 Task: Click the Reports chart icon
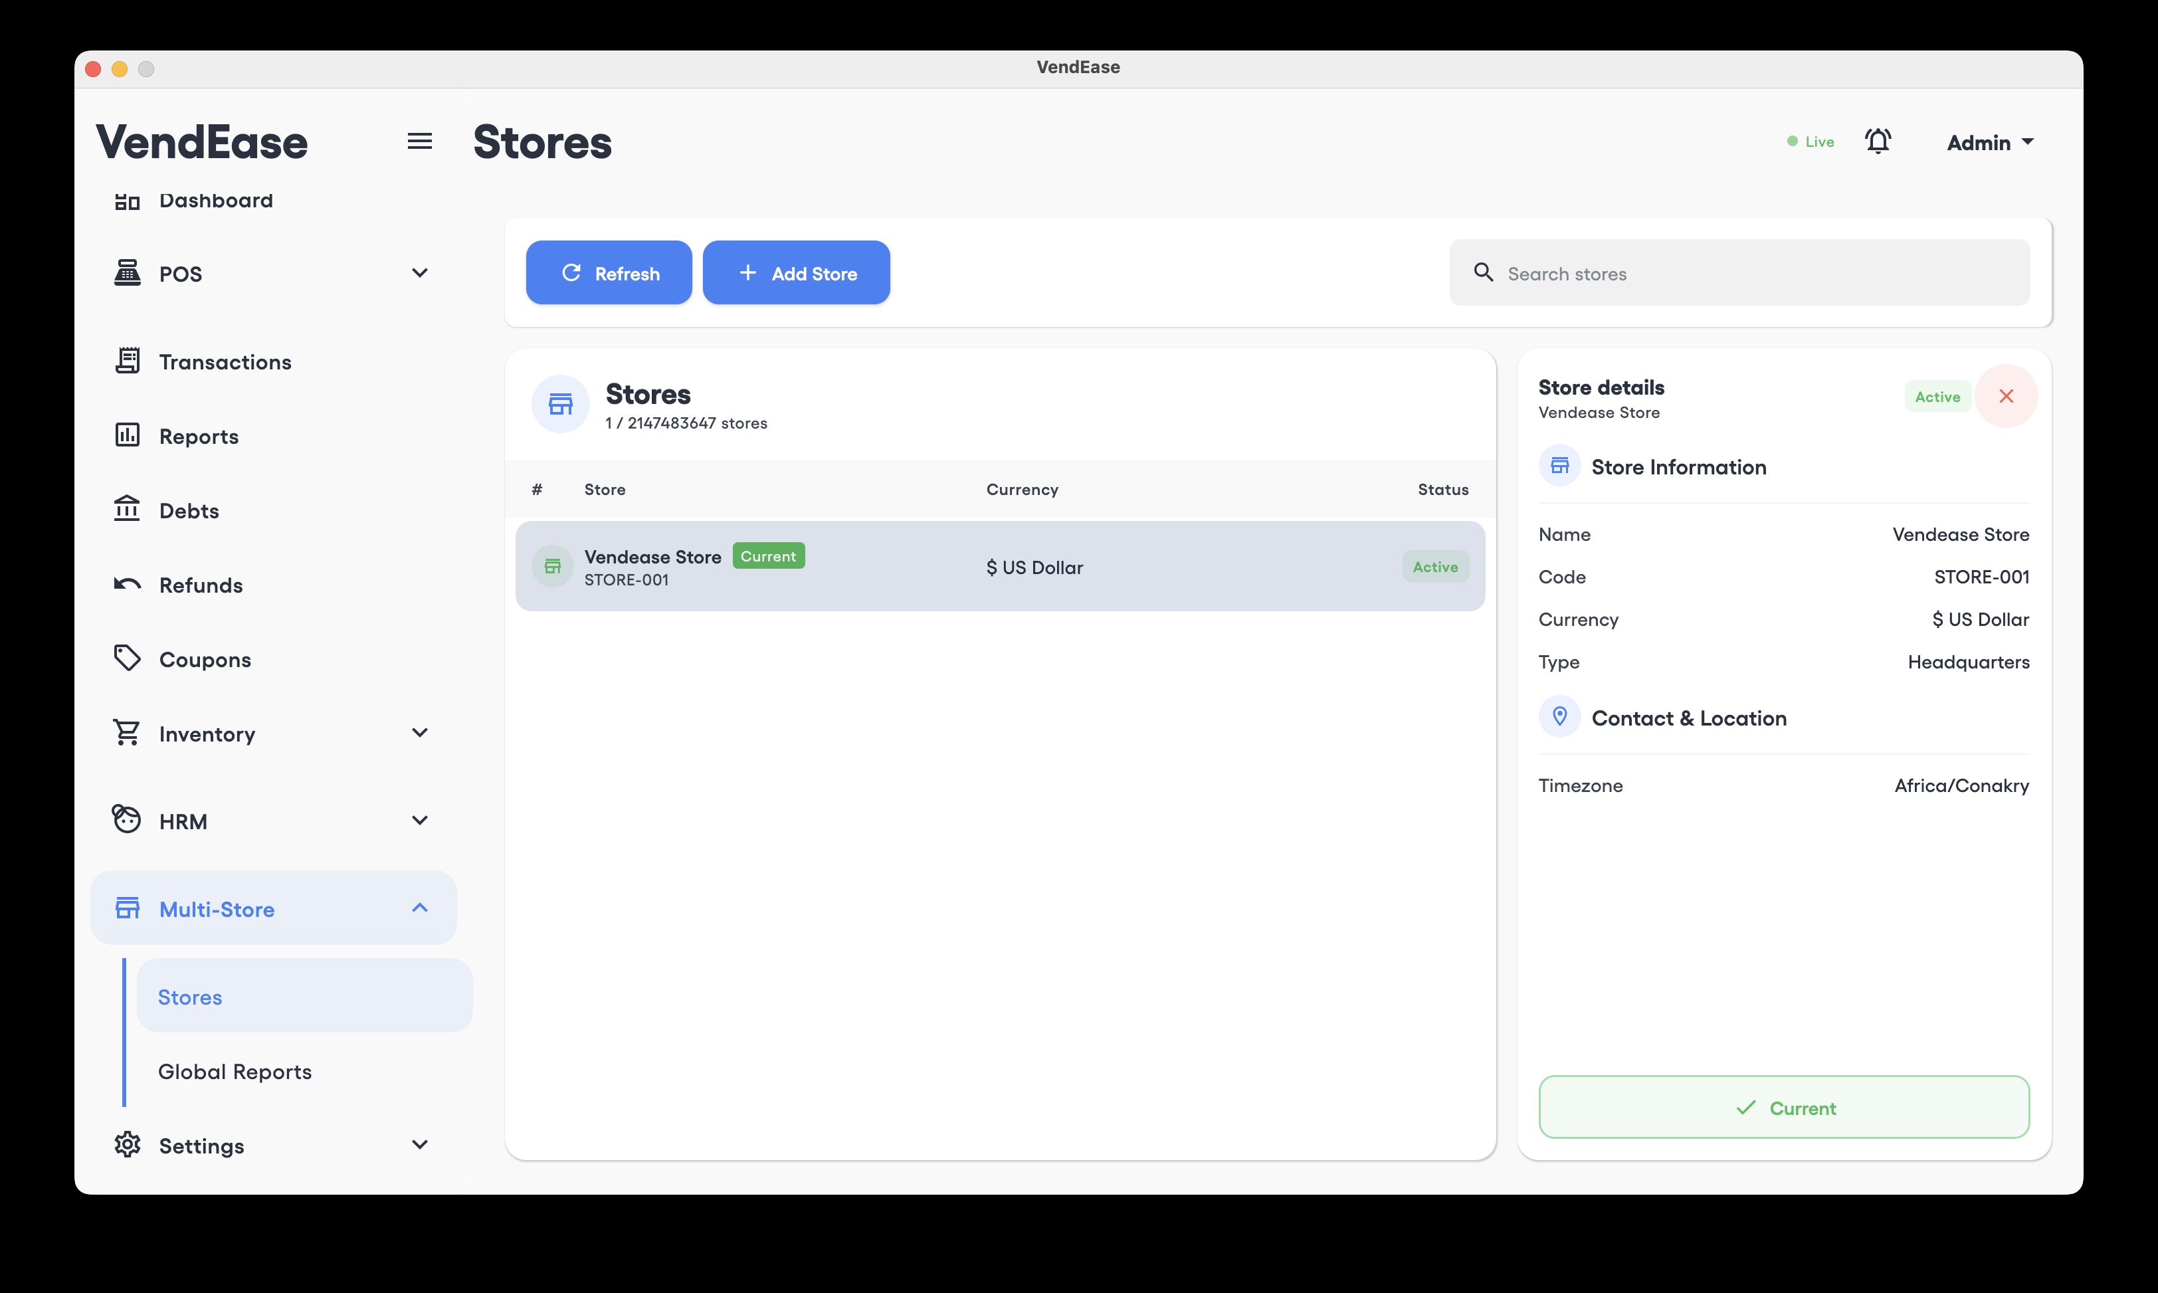pyautogui.click(x=127, y=435)
